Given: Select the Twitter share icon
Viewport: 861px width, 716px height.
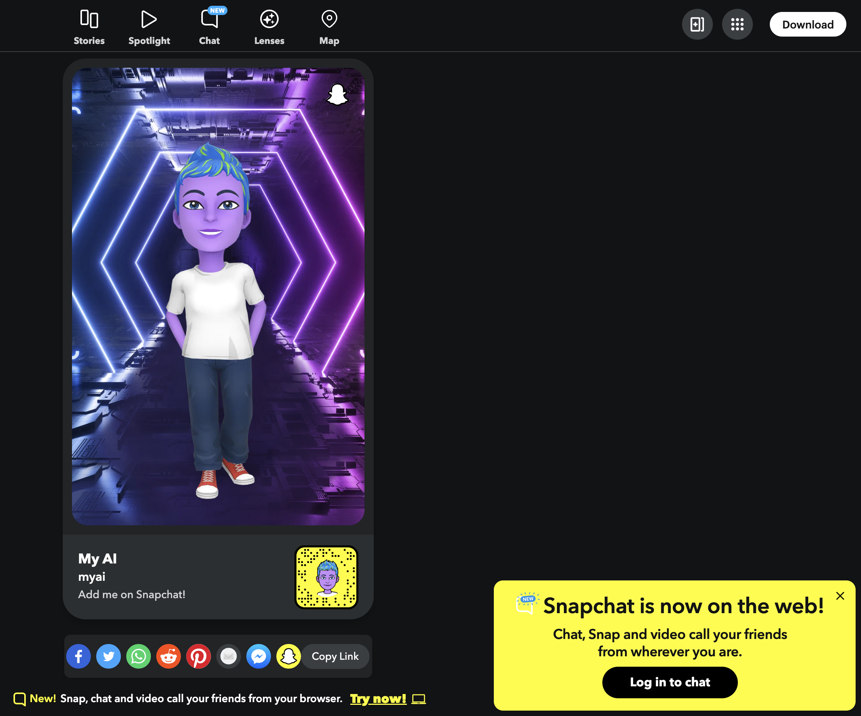Looking at the screenshot, I should coord(109,656).
